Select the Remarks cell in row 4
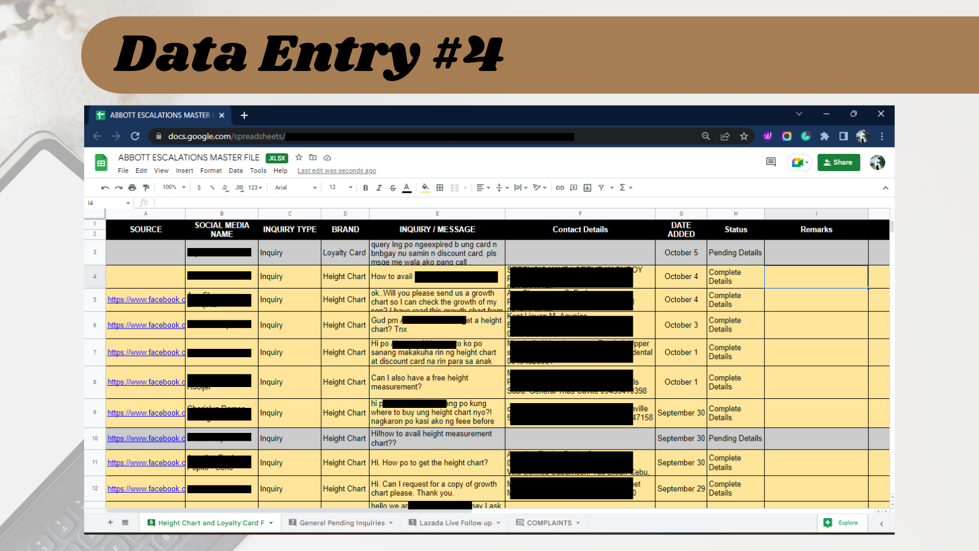The height and width of the screenshot is (551, 979). pyautogui.click(x=816, y=277)
